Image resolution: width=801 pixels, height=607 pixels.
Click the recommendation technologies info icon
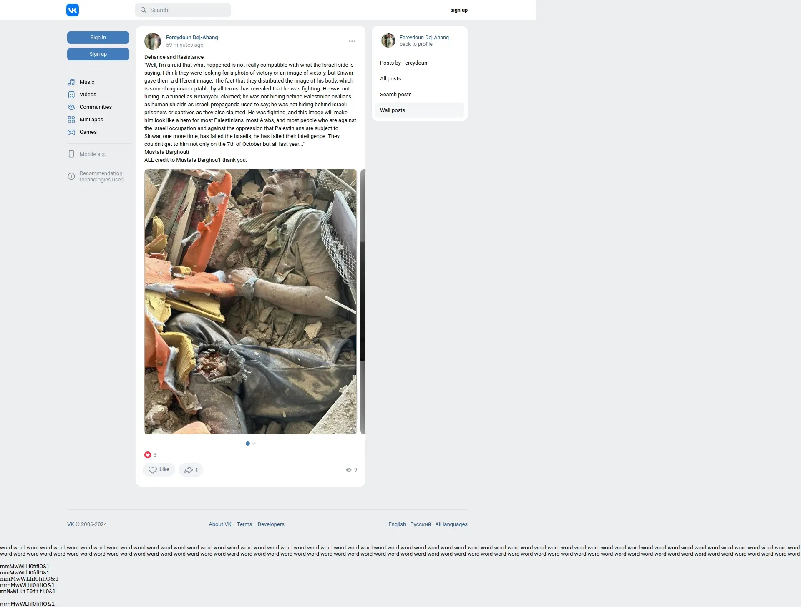tap(71, 176)
